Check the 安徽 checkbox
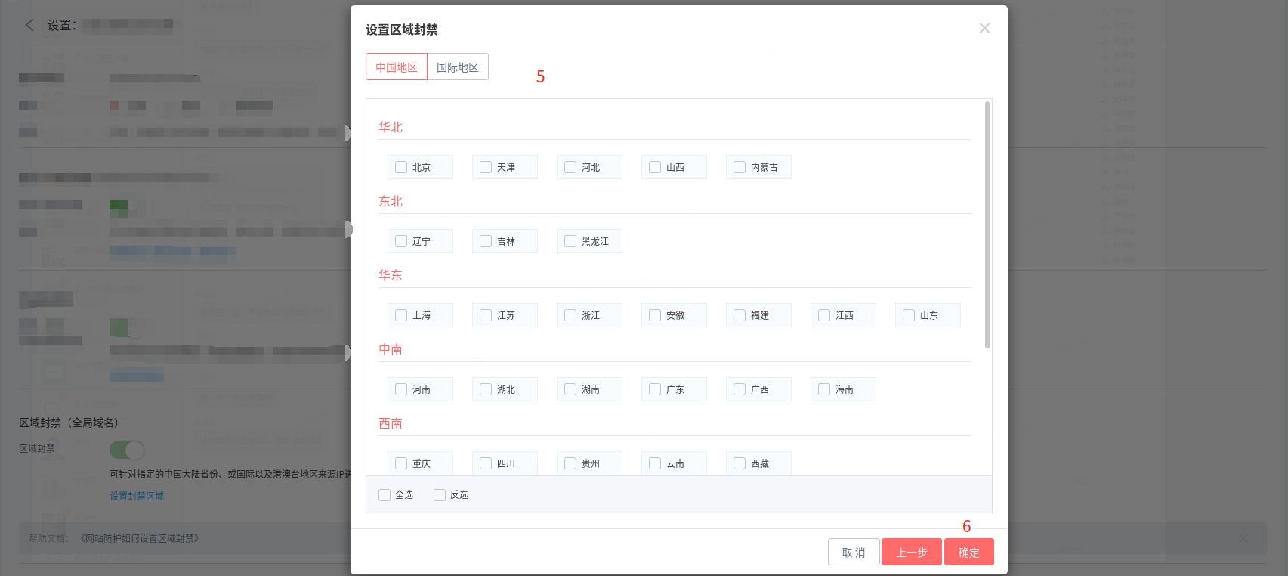 655,315
